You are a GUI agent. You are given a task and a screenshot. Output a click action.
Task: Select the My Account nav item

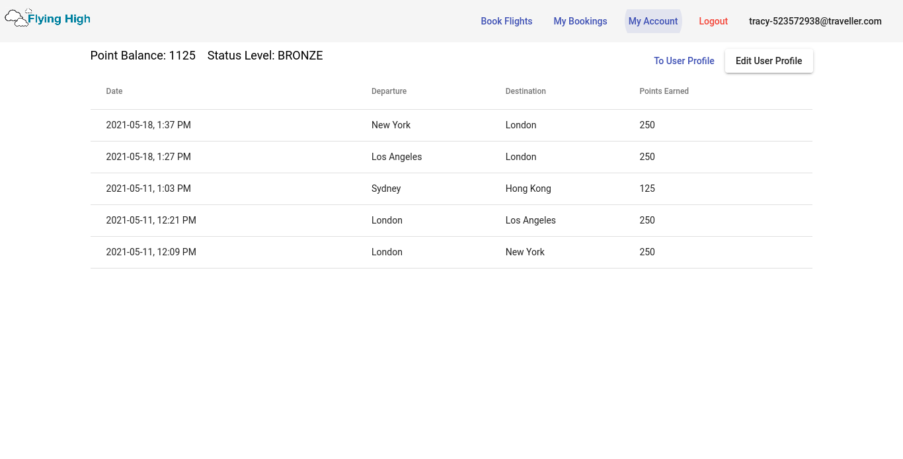point(653,21)
